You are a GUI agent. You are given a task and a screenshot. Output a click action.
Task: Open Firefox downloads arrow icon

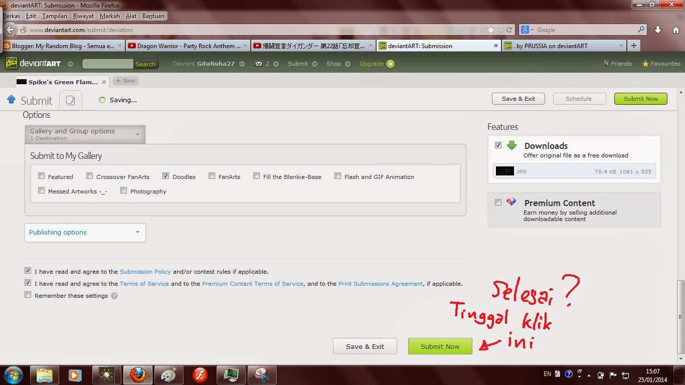click(x=658, y=30)
